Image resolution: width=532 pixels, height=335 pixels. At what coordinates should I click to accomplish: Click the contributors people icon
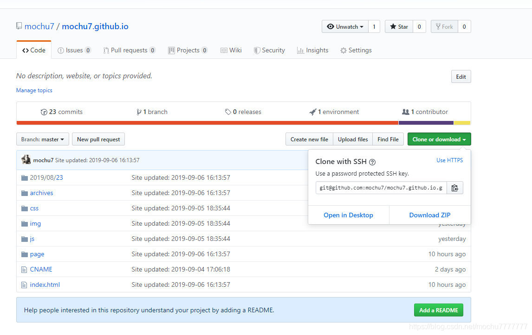tap(406, 112)
